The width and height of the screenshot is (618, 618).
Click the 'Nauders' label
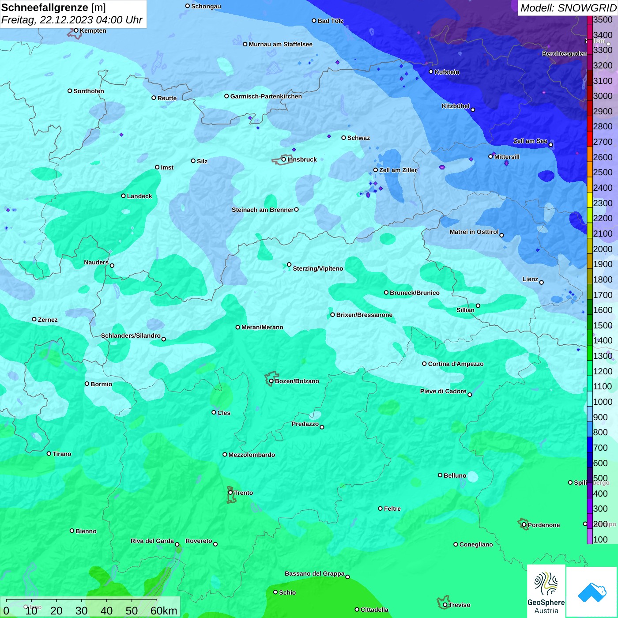pyautogui.click(x=96, y=262)
